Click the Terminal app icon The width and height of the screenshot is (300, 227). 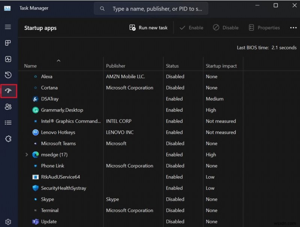35,211
